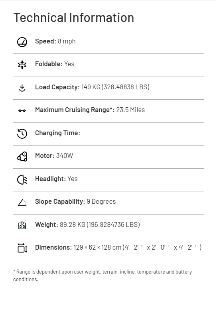The width and height of the screenshot is (217, 325).
Task: Click the foldable arrows icon
Action: (x=22, y=65)
